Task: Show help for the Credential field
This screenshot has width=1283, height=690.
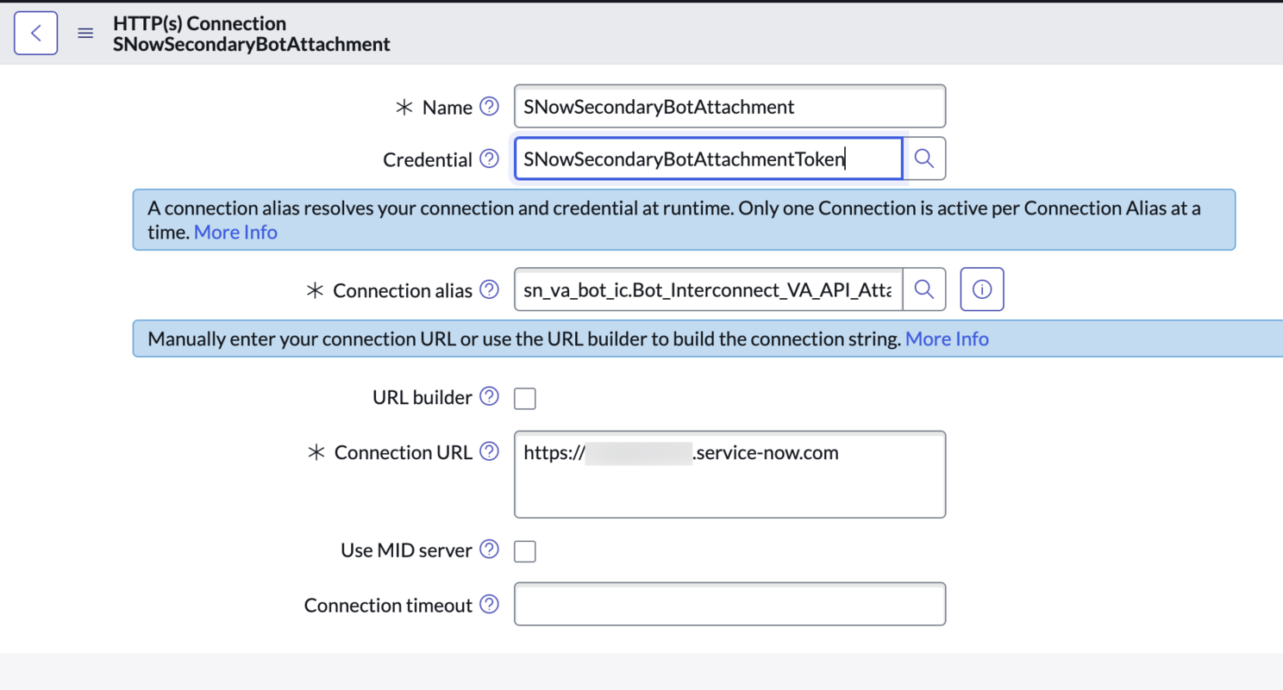Action: point(489,159)
